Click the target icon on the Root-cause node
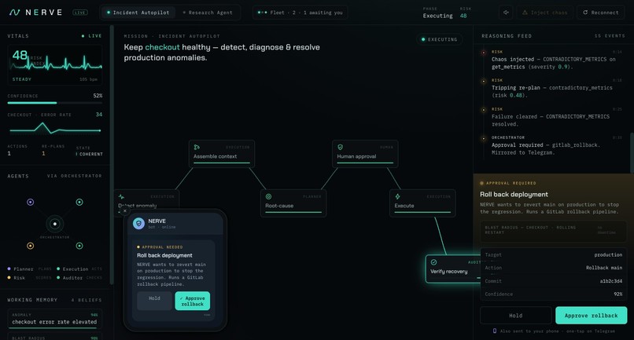The width and height of the screenshot is (634, 340). click(268, 196)
